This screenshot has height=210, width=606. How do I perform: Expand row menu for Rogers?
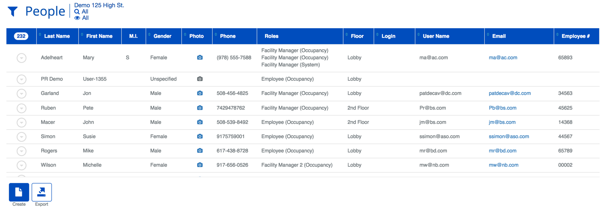click(21, 151)
